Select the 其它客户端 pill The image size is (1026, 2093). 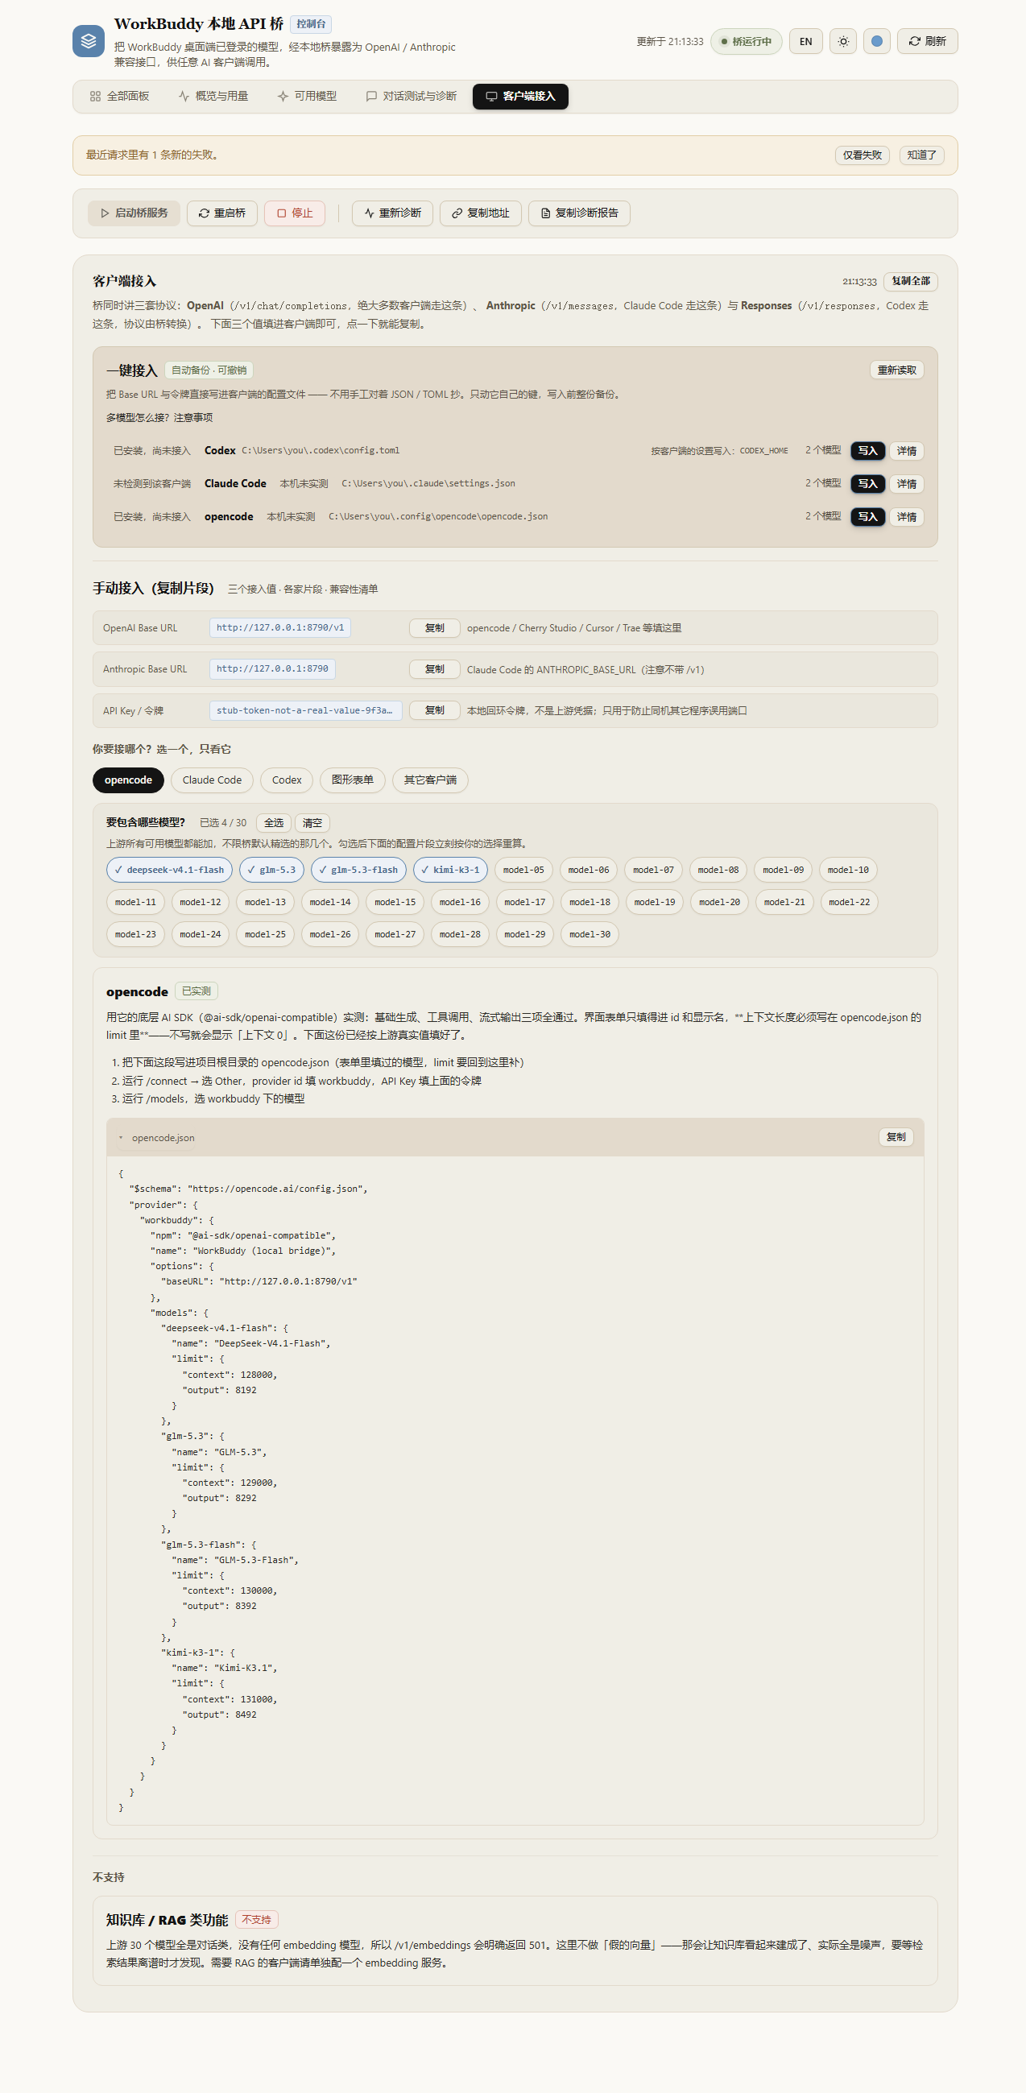pos(431,781)
